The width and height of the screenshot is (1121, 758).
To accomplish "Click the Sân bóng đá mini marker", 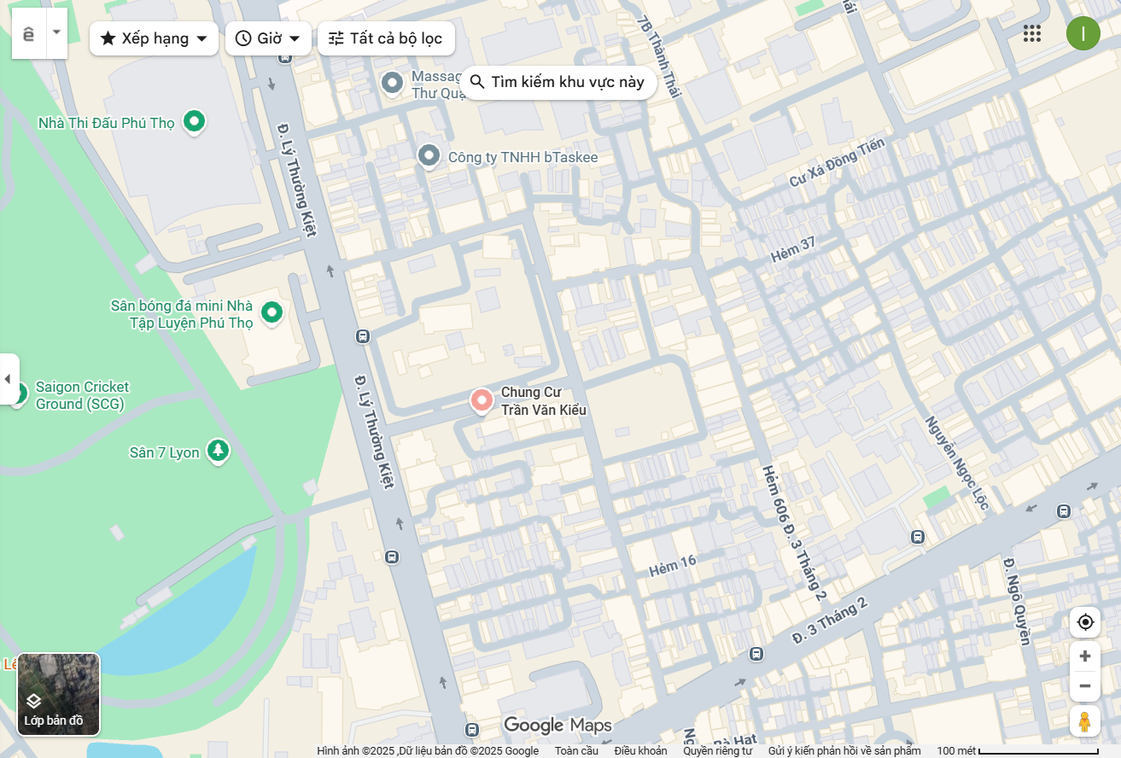I will (x=272, y=313).
